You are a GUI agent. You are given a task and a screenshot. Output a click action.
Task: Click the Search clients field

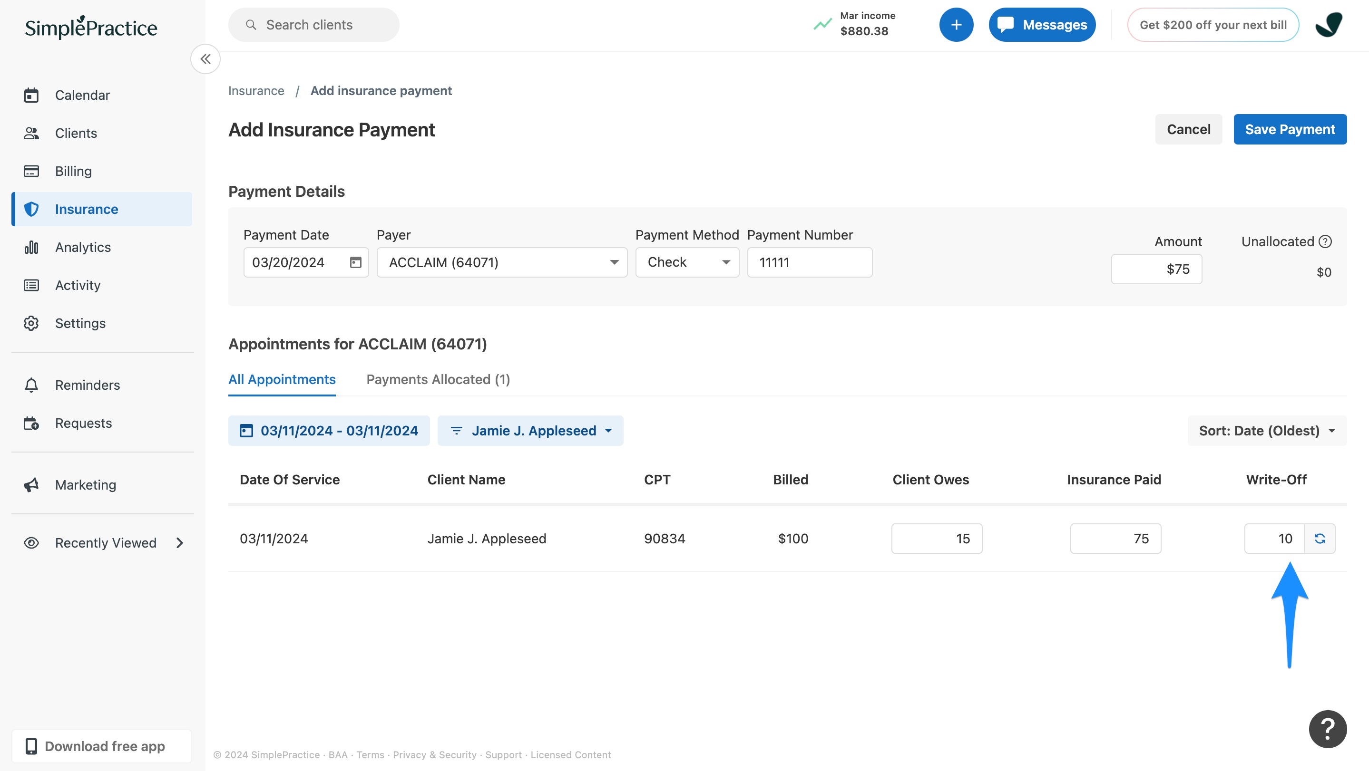313,25
